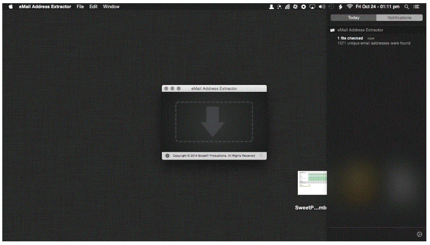Viewport: 430px width, 245px height.
Task: Zoom the eMail Address Extractor window
Action: 179,88
